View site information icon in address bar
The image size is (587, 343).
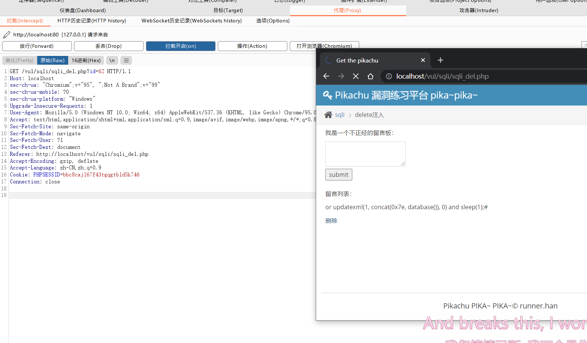tap(389, 76)
